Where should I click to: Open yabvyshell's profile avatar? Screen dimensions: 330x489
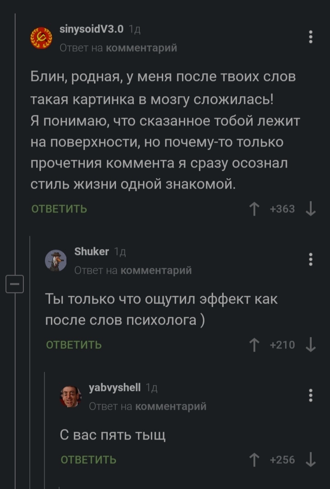pos(71,397)
